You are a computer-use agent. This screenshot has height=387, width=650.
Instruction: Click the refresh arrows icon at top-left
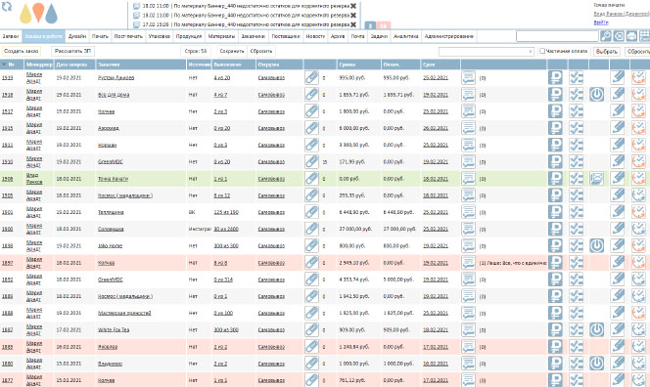[x=7, y=6]
